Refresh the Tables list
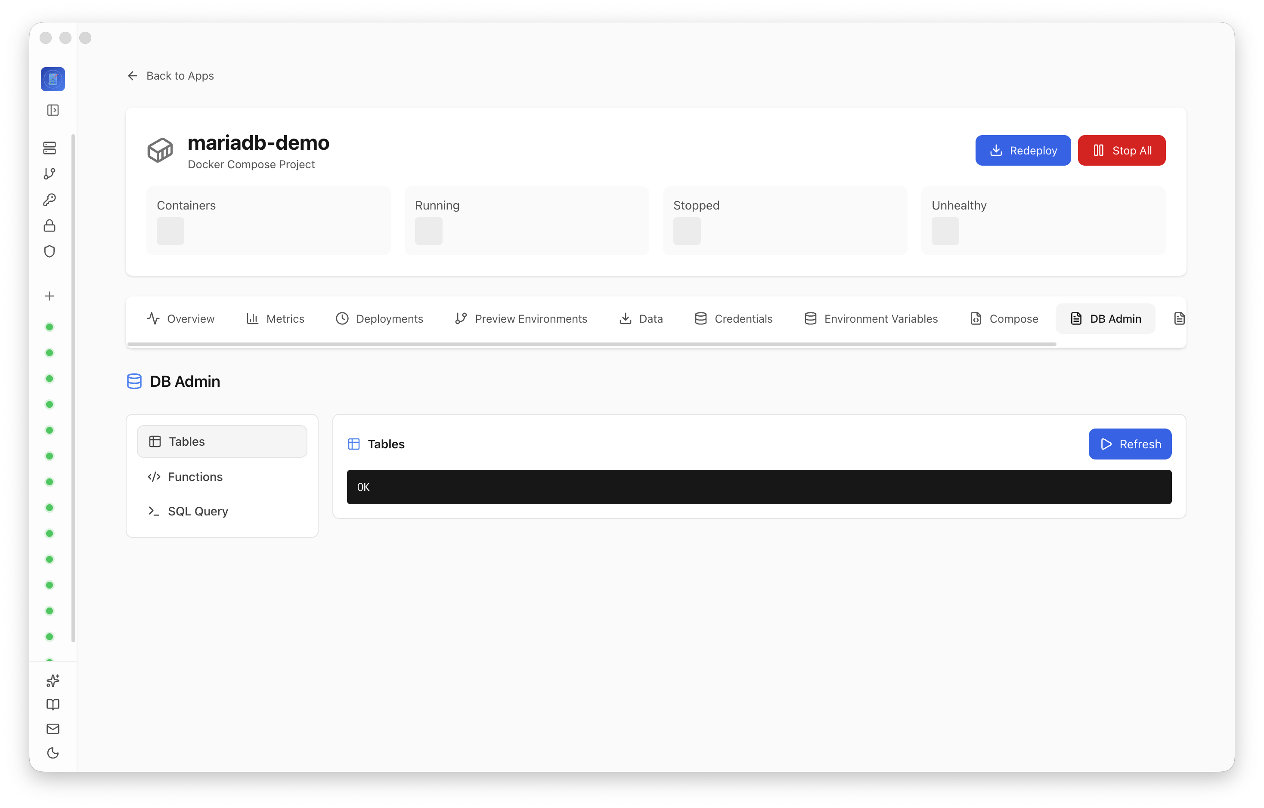This screenshot has width=1264, height=808. 1130,444
